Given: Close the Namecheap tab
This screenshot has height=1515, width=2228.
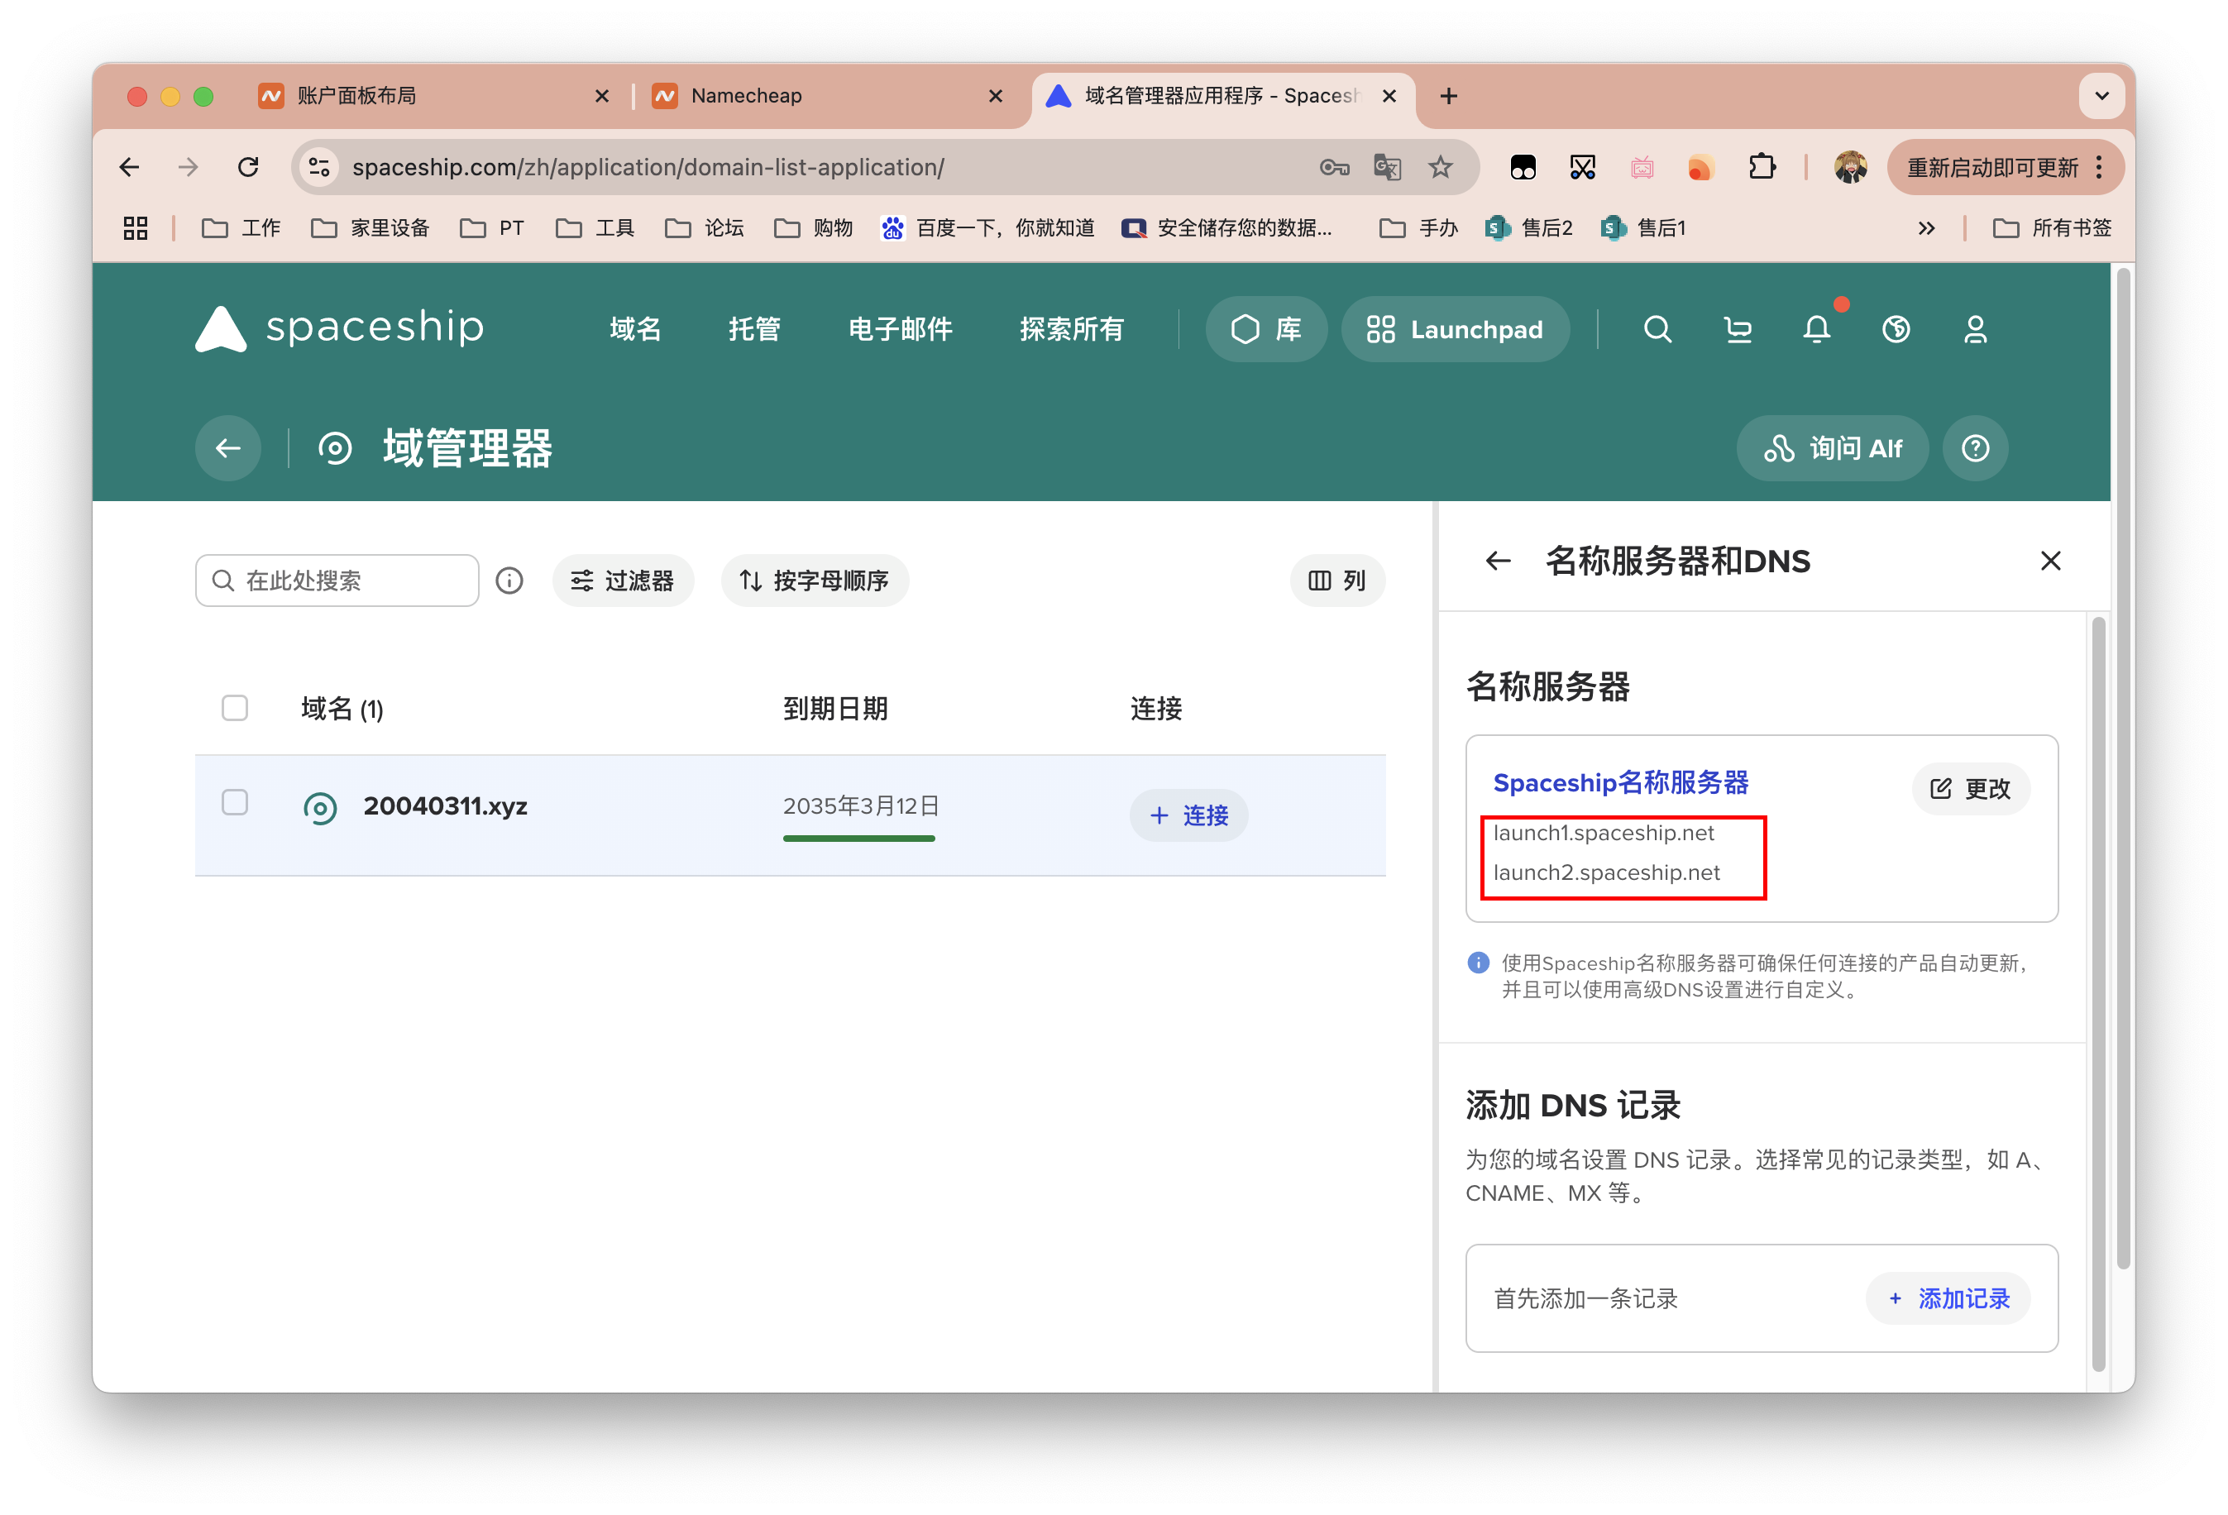Looking at the screenshot, I should click(x=995, y=96).
